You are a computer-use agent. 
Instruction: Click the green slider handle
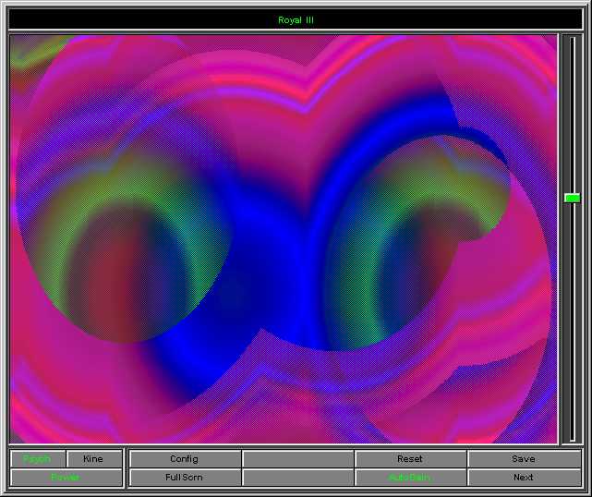[x=573, y=198]
